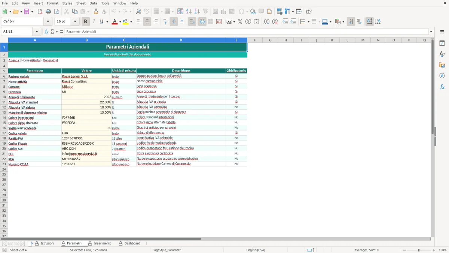Export directly as PDF
Viewport: 449px width, 253px height.
click(40, 12)
